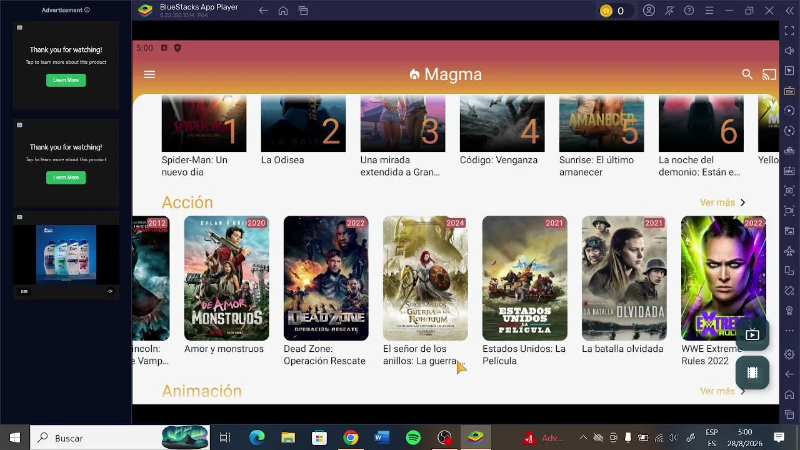
Task: Toggle airplane mode in BlueStacks sidebar
Action: (789, 251)
